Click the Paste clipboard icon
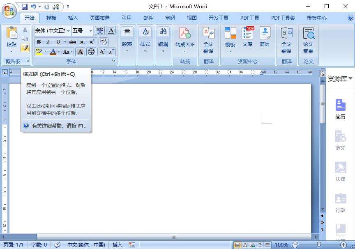 12,33
